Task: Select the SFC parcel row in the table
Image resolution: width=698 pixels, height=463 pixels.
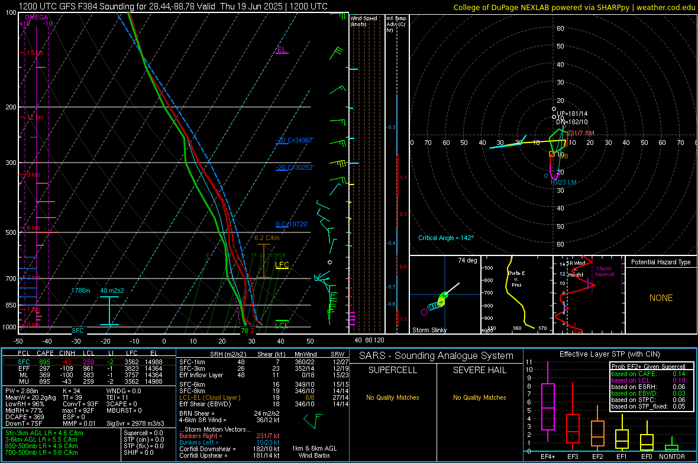Action: [x=89, y=362]
